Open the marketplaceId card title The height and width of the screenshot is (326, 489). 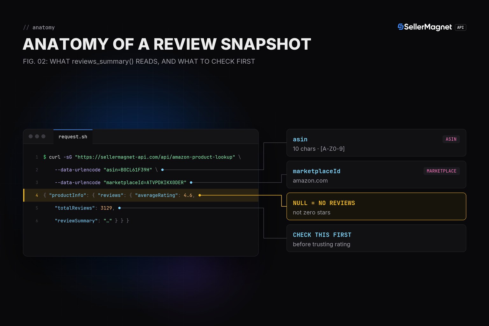[316, 171]
